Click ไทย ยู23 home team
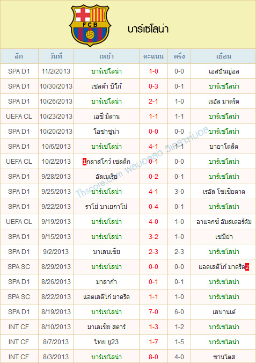The image size is (256, 363). pos(106,342)
